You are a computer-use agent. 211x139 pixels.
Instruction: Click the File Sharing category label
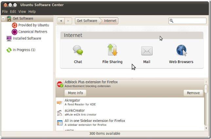click(x=112, y=62)
